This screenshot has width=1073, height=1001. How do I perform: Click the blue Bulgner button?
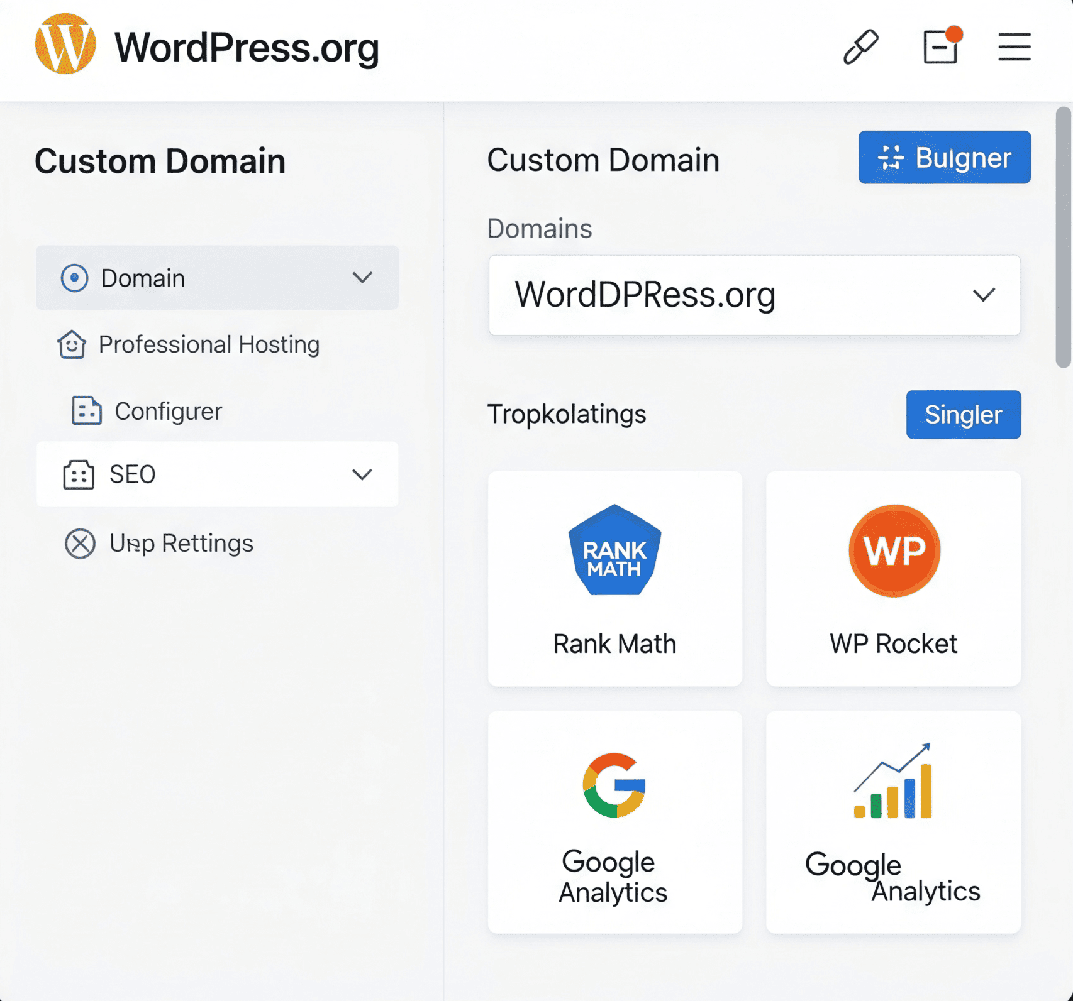point(944,157)
